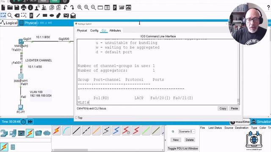Select Connections lightning category

(x=30, y=133)
